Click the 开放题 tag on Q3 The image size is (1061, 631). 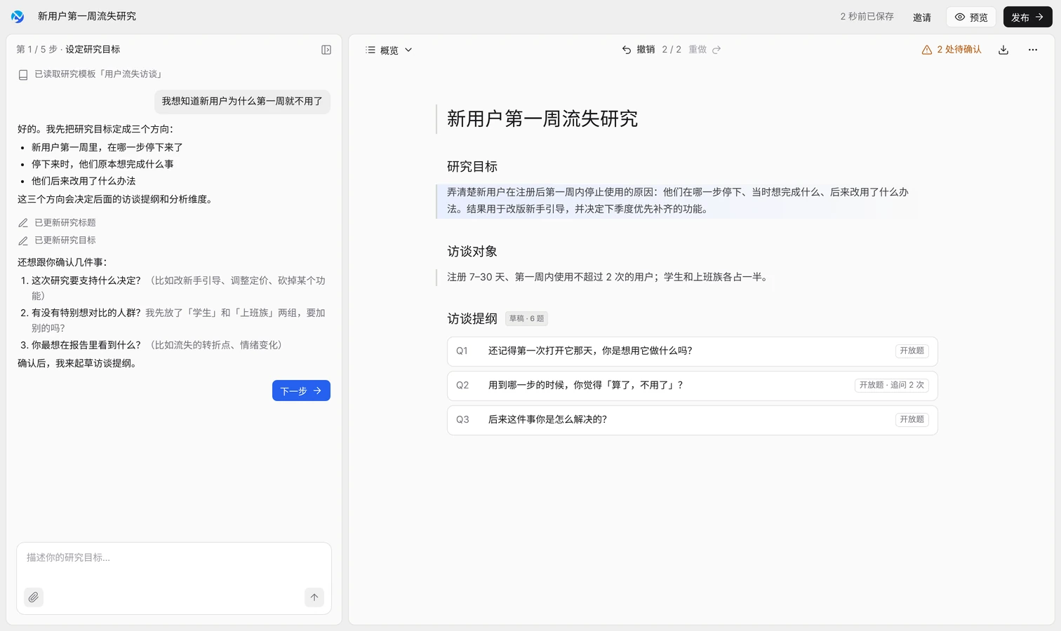(x=912, y=420)
